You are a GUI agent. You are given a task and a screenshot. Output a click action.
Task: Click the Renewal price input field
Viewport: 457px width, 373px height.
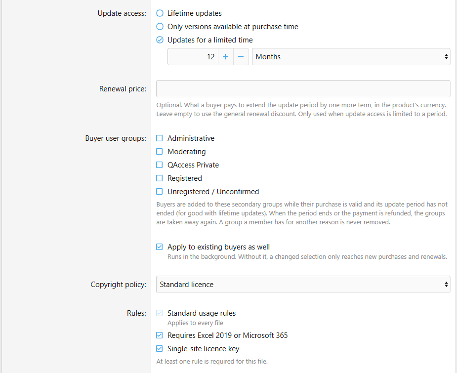[303, 88]
